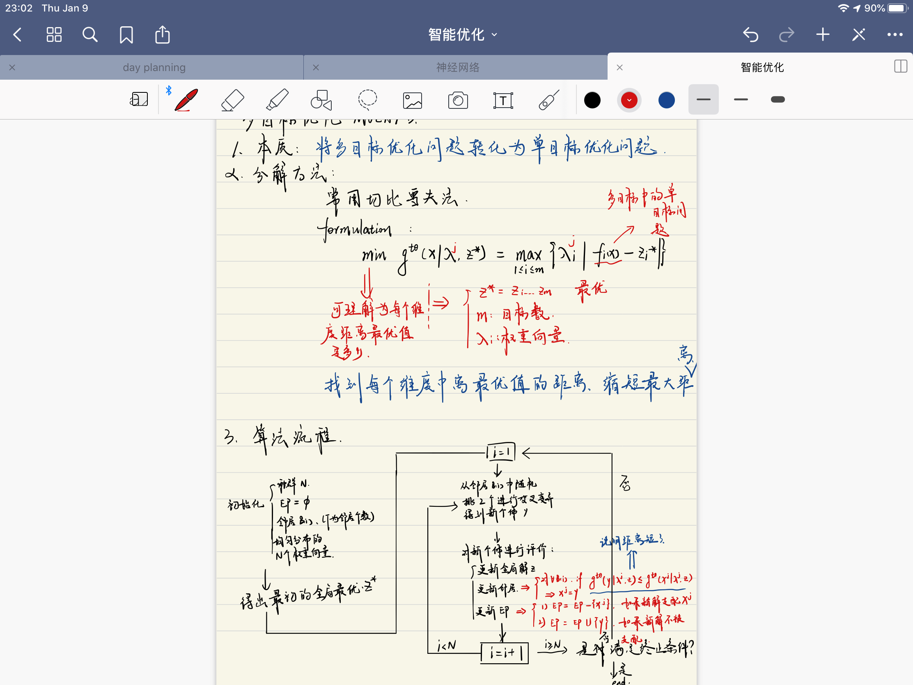Select the Eraser tool

tap(232, 99)
